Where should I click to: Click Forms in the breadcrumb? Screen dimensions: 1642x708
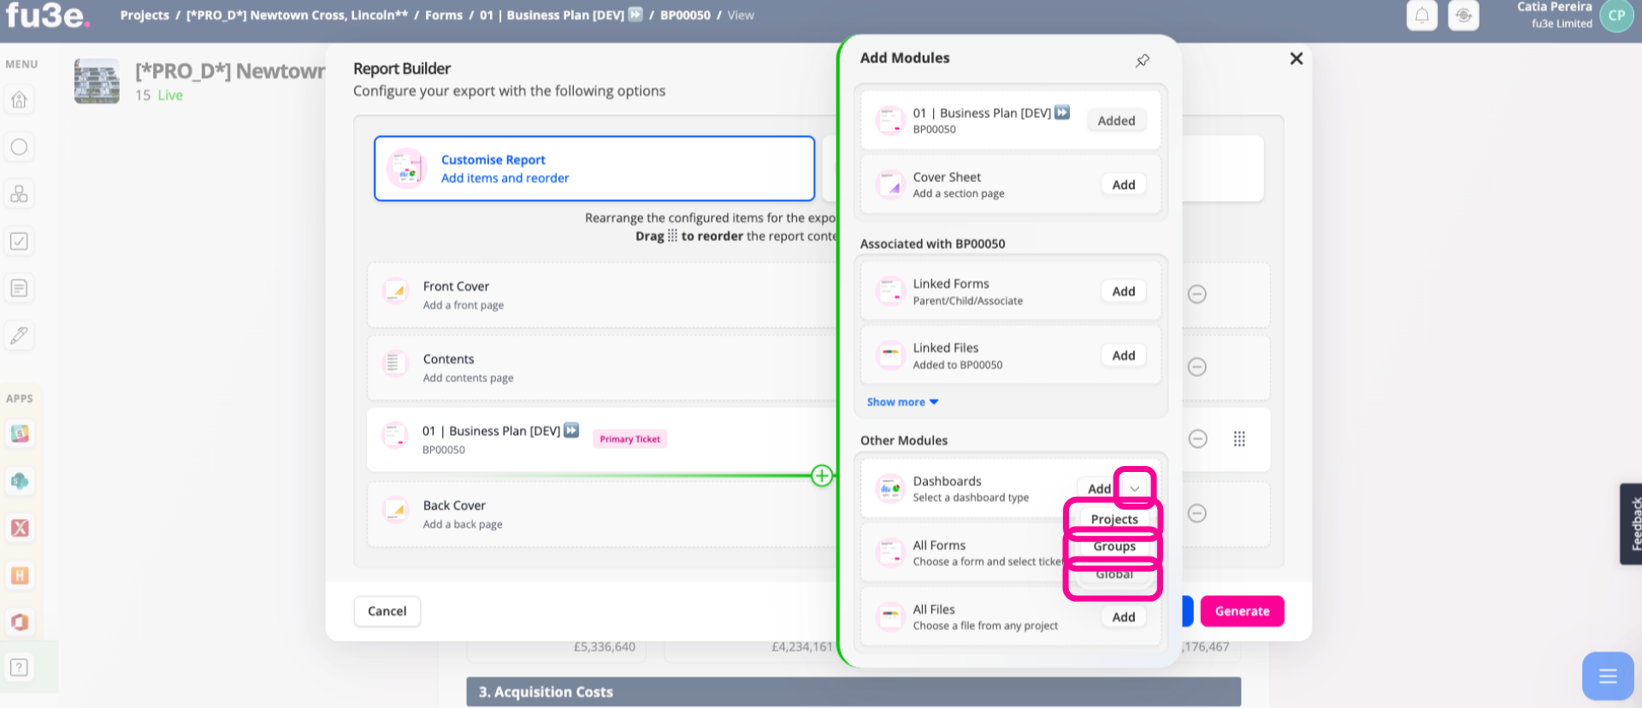(444, 15)
